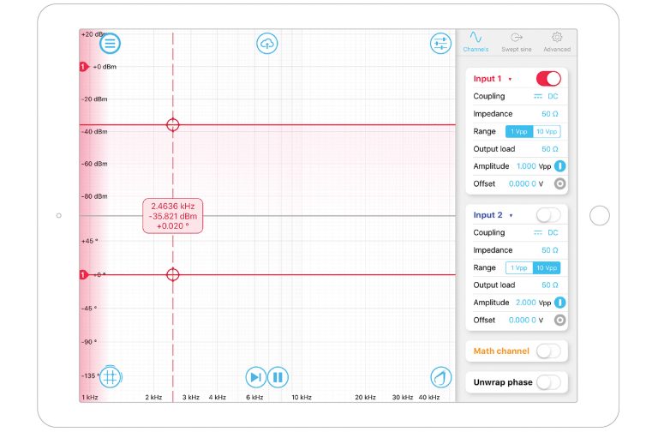This screenshot has height=432, width=658.
Task: Select 10 Vpp range for Input 1
Action: point(547,131)
